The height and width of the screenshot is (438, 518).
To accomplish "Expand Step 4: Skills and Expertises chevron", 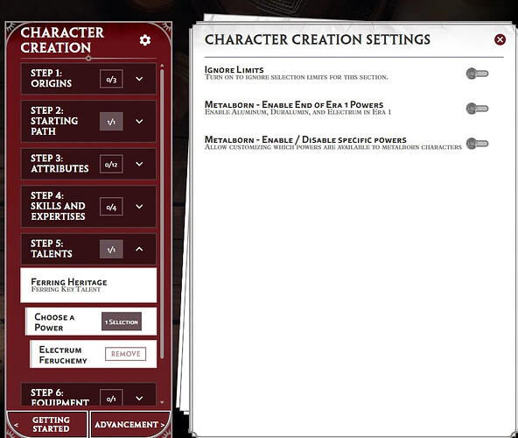I will (x=139, y=207).
